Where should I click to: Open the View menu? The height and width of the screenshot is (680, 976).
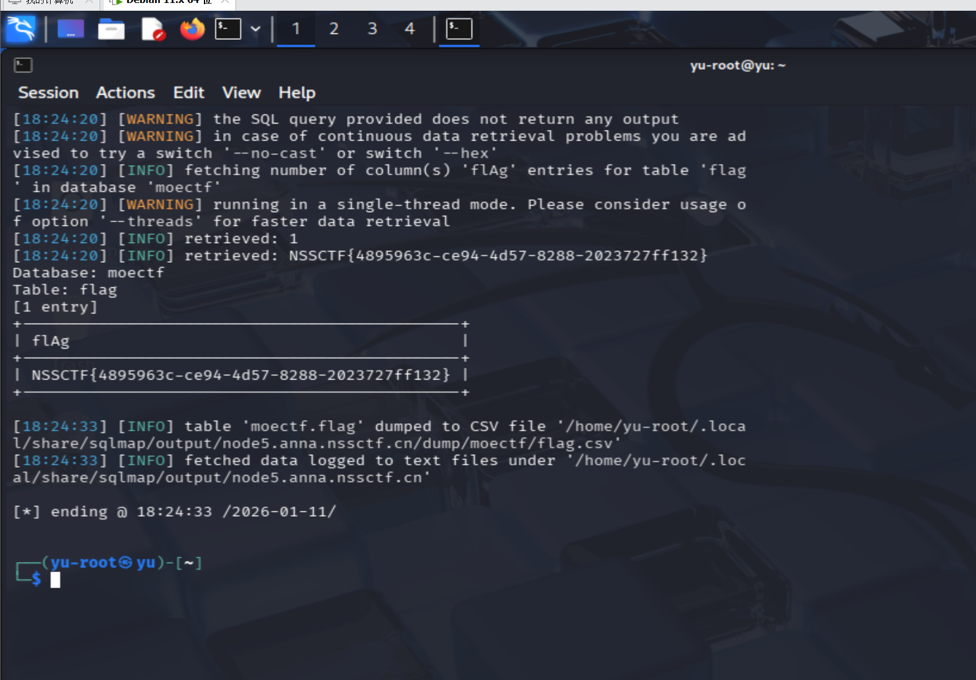241,93
